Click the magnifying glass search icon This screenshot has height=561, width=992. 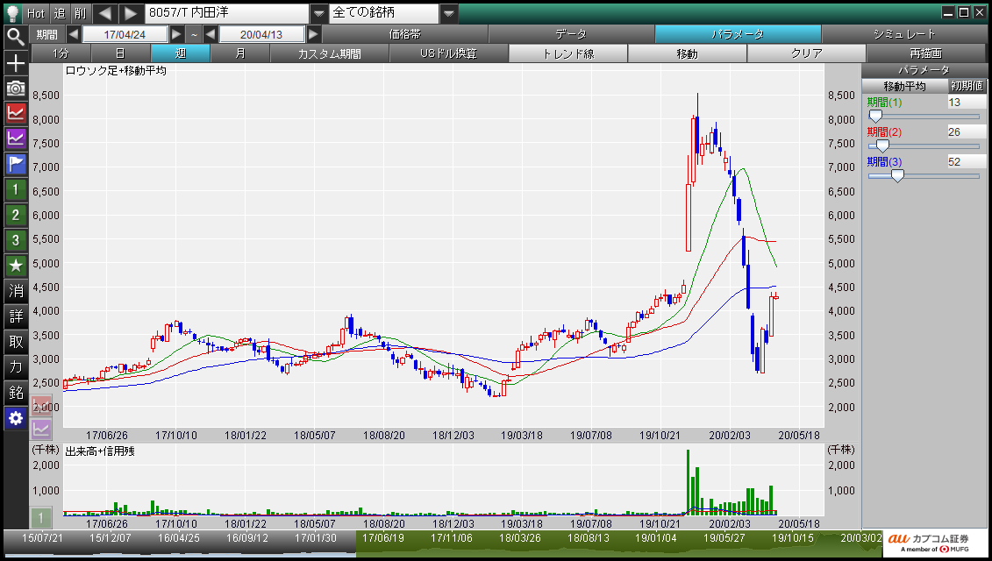[15, 36]
